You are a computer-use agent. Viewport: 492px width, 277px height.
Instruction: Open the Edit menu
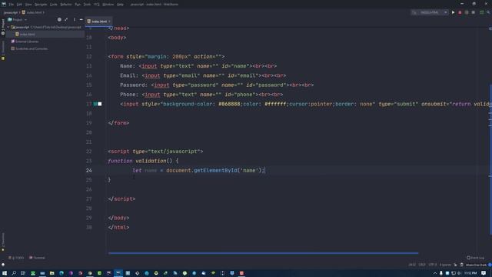pos(19,5)
